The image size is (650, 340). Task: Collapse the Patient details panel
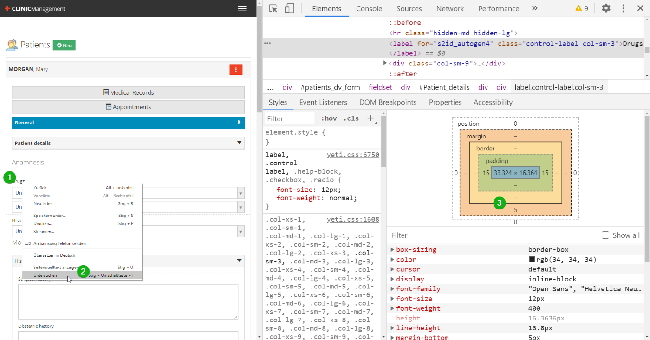128,143
